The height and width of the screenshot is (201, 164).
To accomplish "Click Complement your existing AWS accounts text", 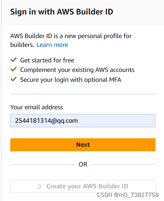I will [x=77, y=70].
